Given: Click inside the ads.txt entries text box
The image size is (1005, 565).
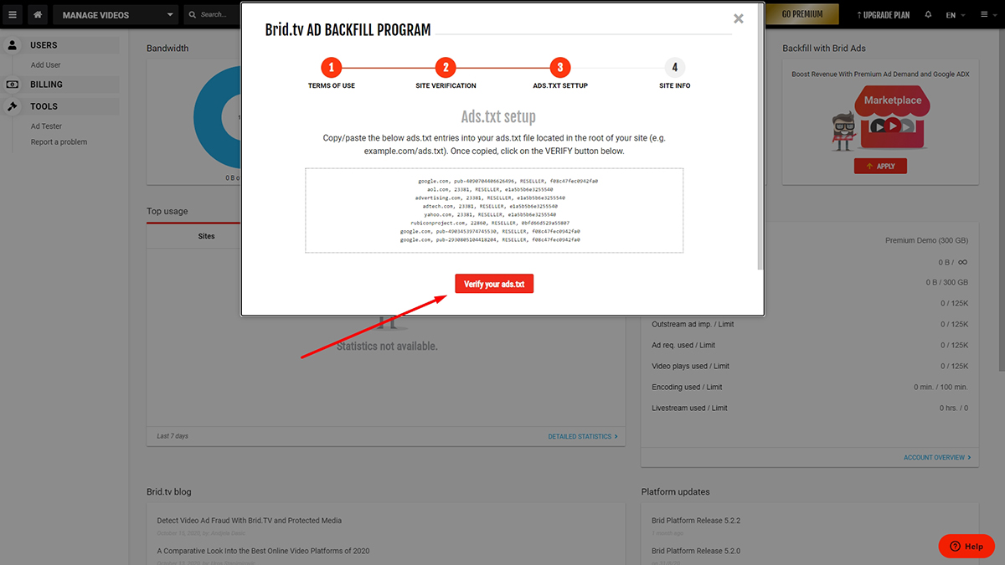Looking at the screenshot, I should point(494,210).
